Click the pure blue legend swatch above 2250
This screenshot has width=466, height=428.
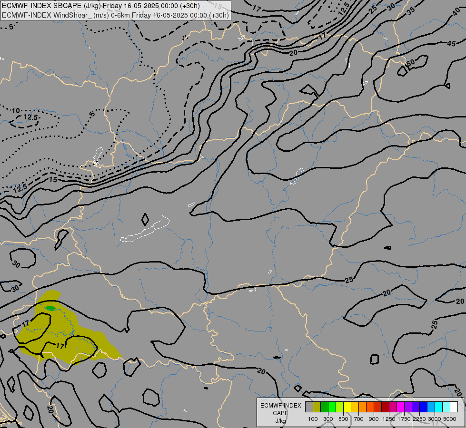tap(424, 407)
